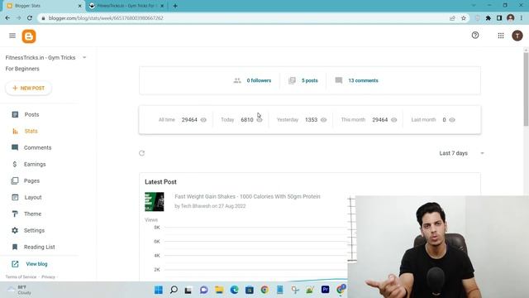The image size is (529, 298).
Task: Click the Comments sidebar icon
Action: pos(15,147)
